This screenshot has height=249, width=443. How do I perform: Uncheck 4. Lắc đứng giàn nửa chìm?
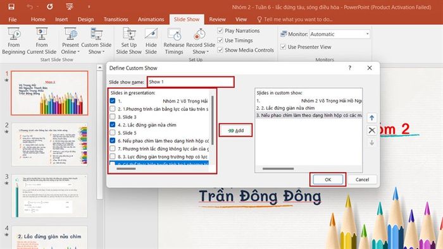click(113, 124)
